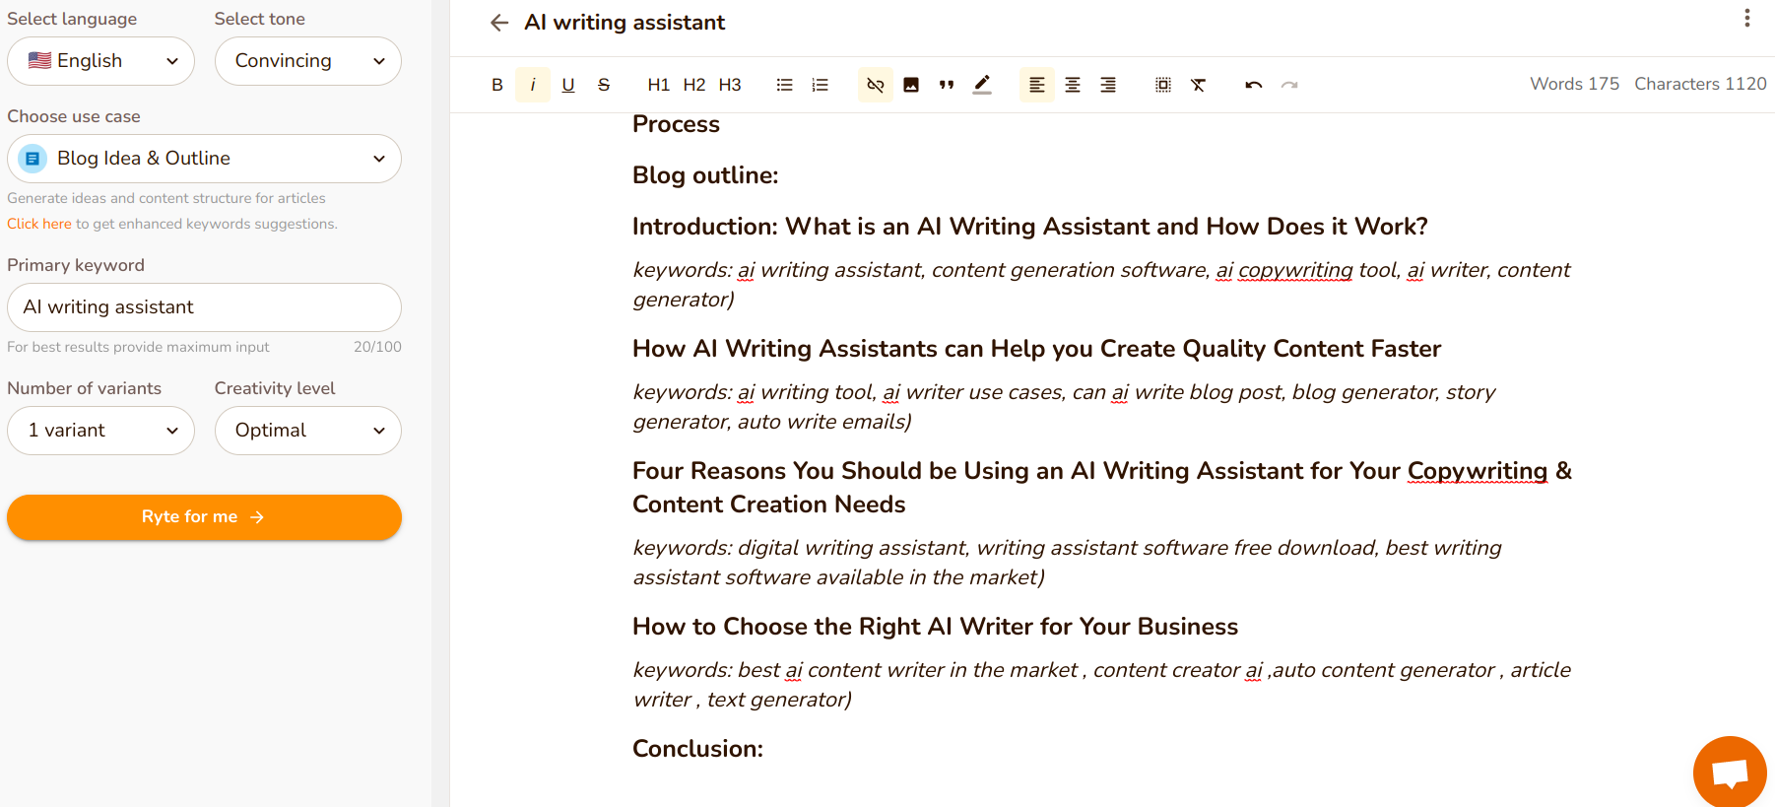Viewport: 1775px width, 807px height.
Task: Open the 1 variant dropdown
Action: pos(100,431)
